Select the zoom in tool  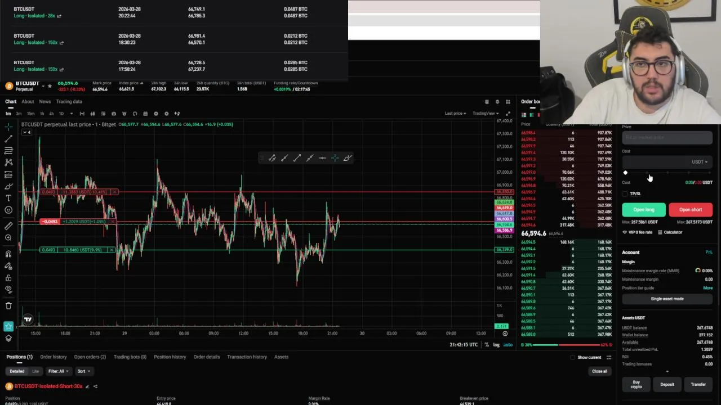pyautogui.click(x=8, y=237)
